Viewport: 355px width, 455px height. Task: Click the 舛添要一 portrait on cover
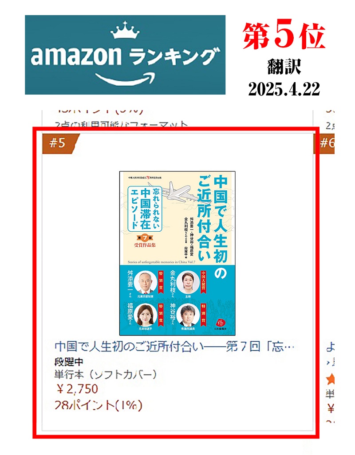point(145,282)
